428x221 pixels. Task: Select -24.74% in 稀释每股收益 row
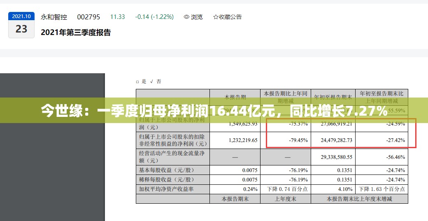(x=395, y=180)
